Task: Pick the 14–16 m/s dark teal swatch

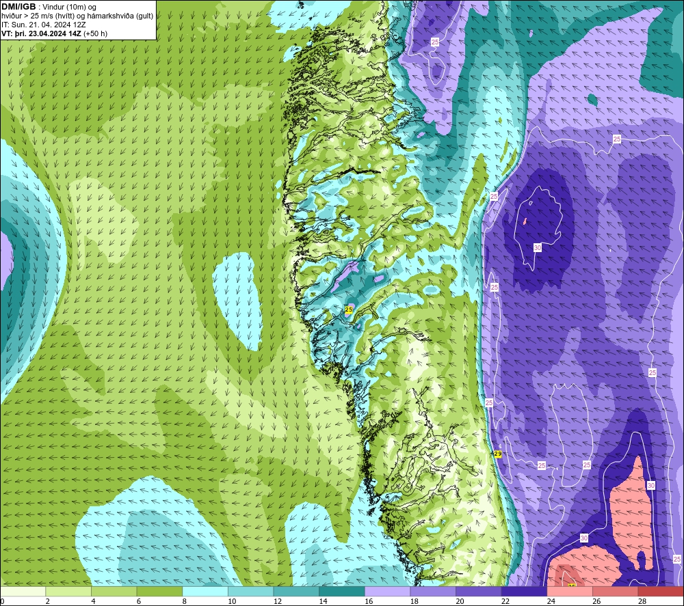Action: 341,591
